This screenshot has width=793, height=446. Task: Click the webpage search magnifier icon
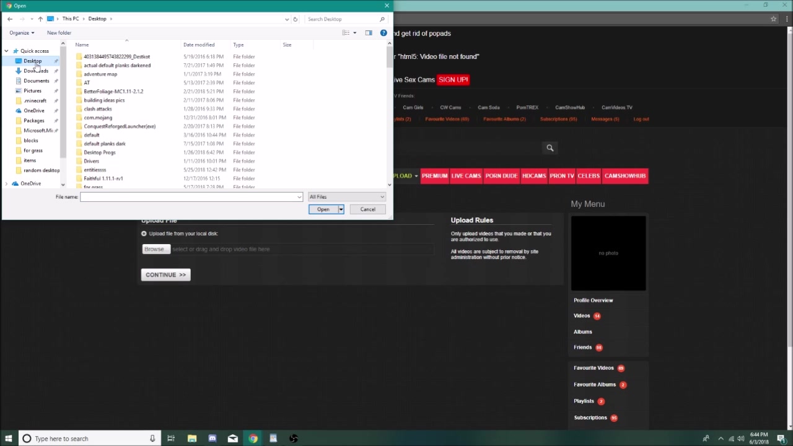point(550,148)
